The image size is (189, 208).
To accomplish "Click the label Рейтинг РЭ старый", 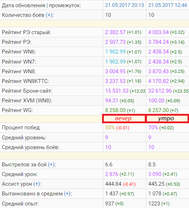I will (x=27, y=32).
